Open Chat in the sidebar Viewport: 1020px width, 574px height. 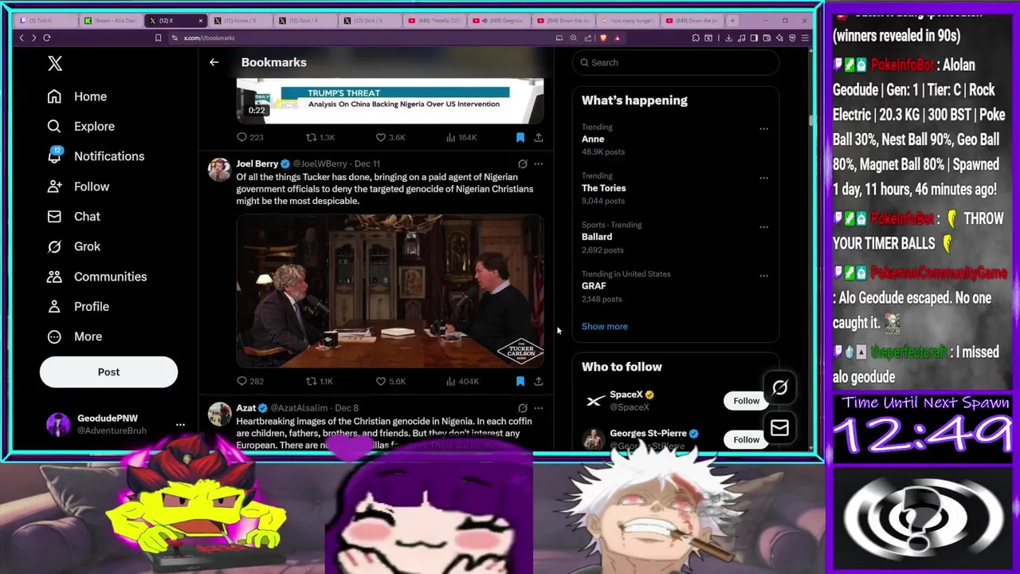click(x=73, y=216)
